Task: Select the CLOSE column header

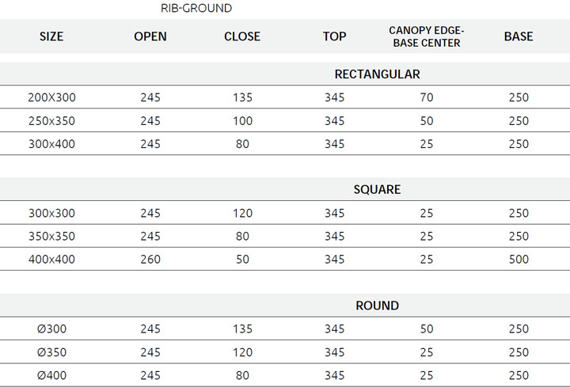Action: point(242,36)
